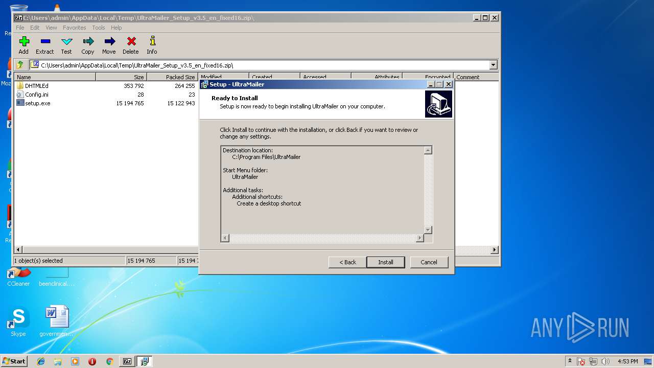
Task: Click the 7-Zip title bar icon
Action: 18,17
